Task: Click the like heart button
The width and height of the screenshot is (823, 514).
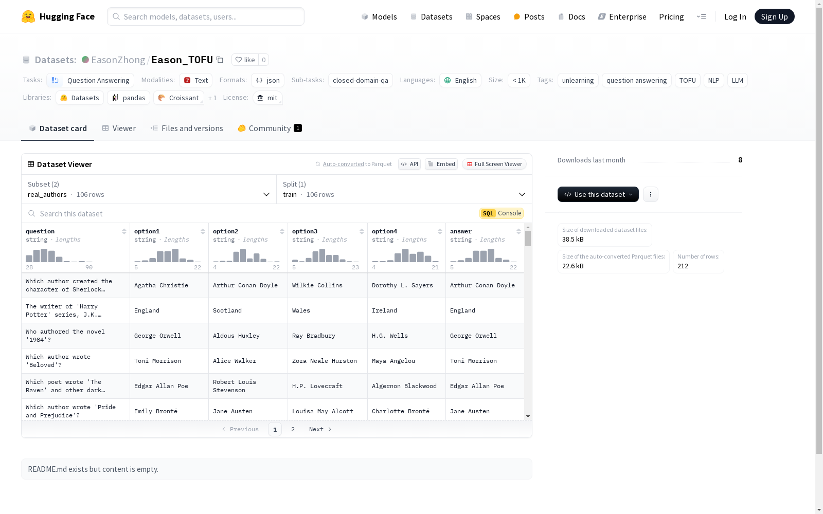Action: [x=245, y=60]
